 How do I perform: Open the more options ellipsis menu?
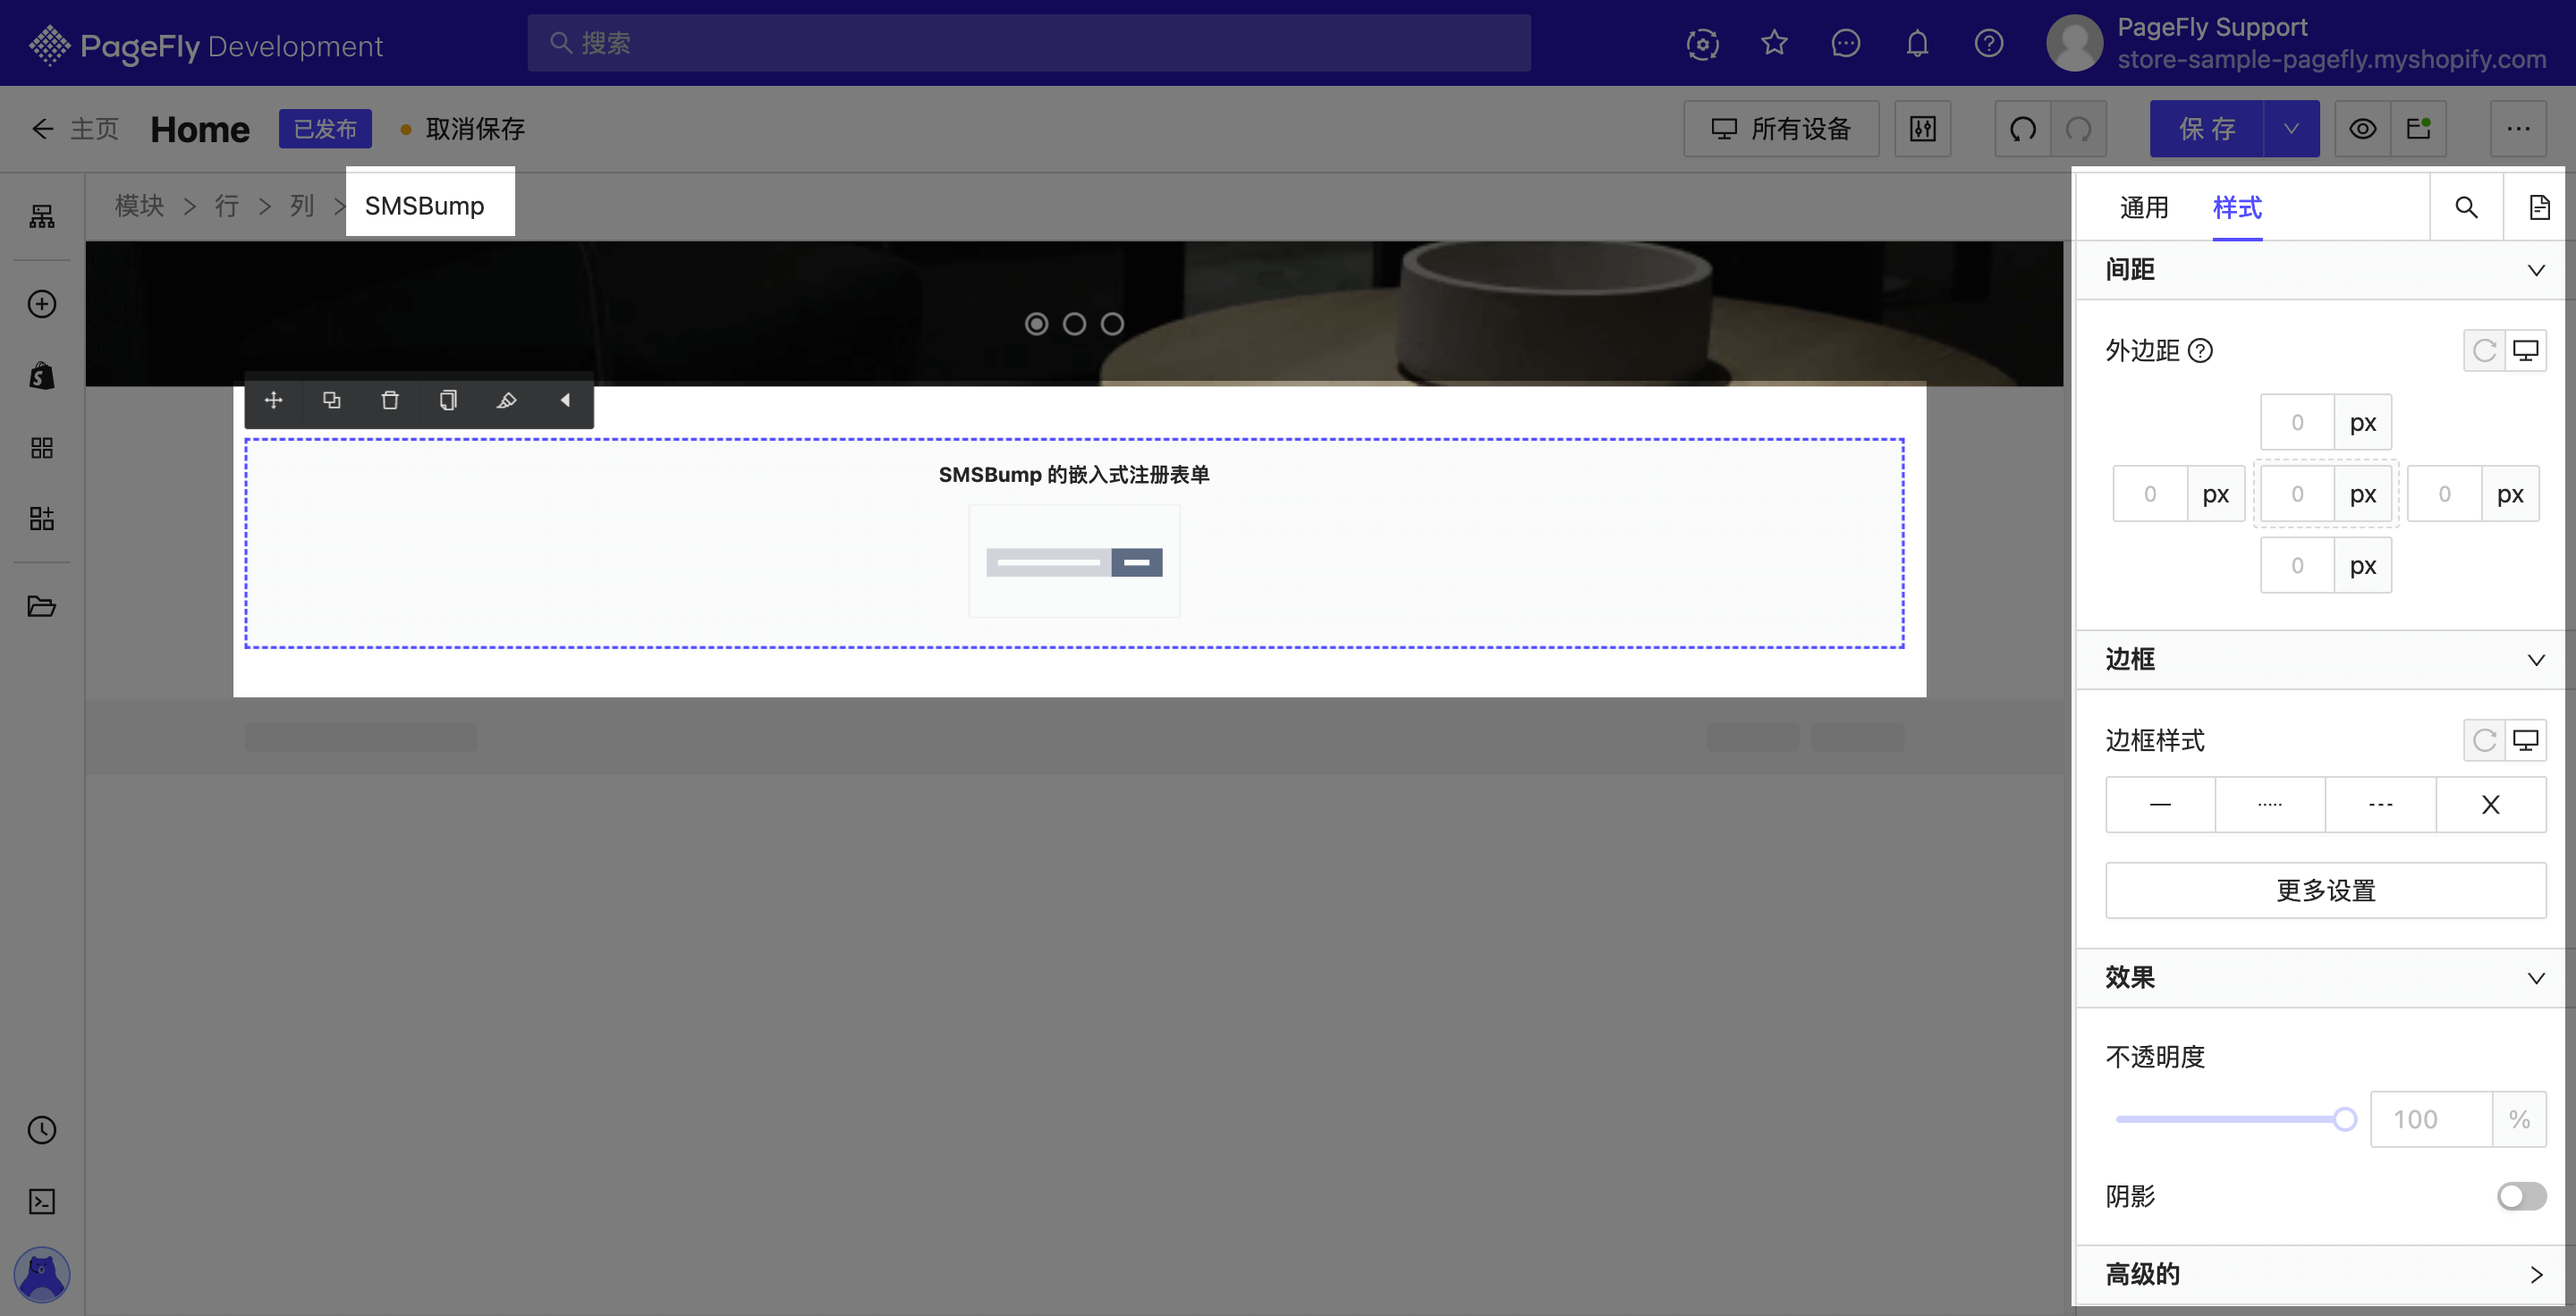[x=2518, y=129]
